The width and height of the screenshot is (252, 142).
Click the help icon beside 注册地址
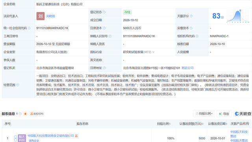(x=104, y=68)
